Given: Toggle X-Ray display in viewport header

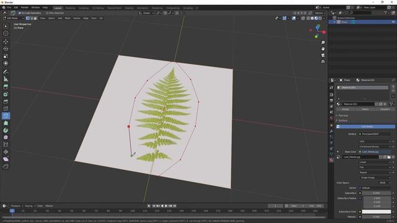Looking at the screenshot, I should click(303, 18).
